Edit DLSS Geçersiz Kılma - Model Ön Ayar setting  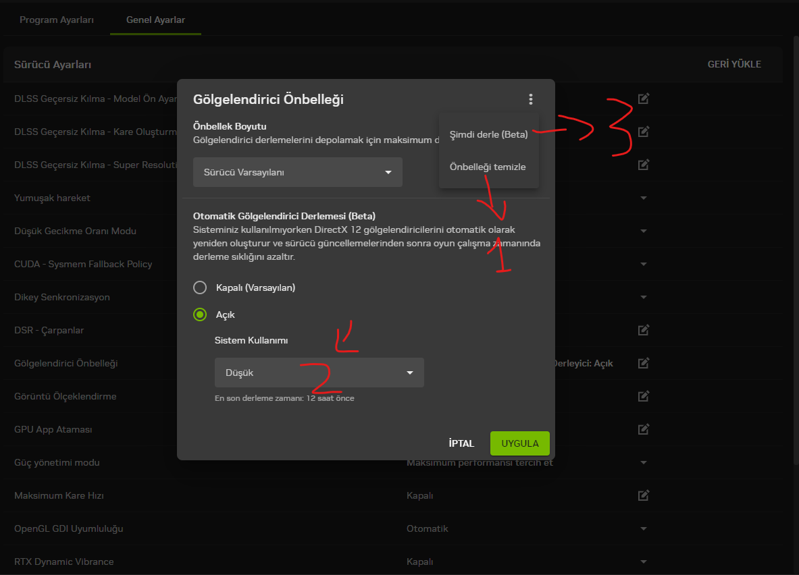click(644, 99)
